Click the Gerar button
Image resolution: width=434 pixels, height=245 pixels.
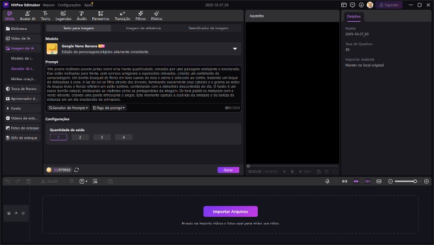point(228,170)
